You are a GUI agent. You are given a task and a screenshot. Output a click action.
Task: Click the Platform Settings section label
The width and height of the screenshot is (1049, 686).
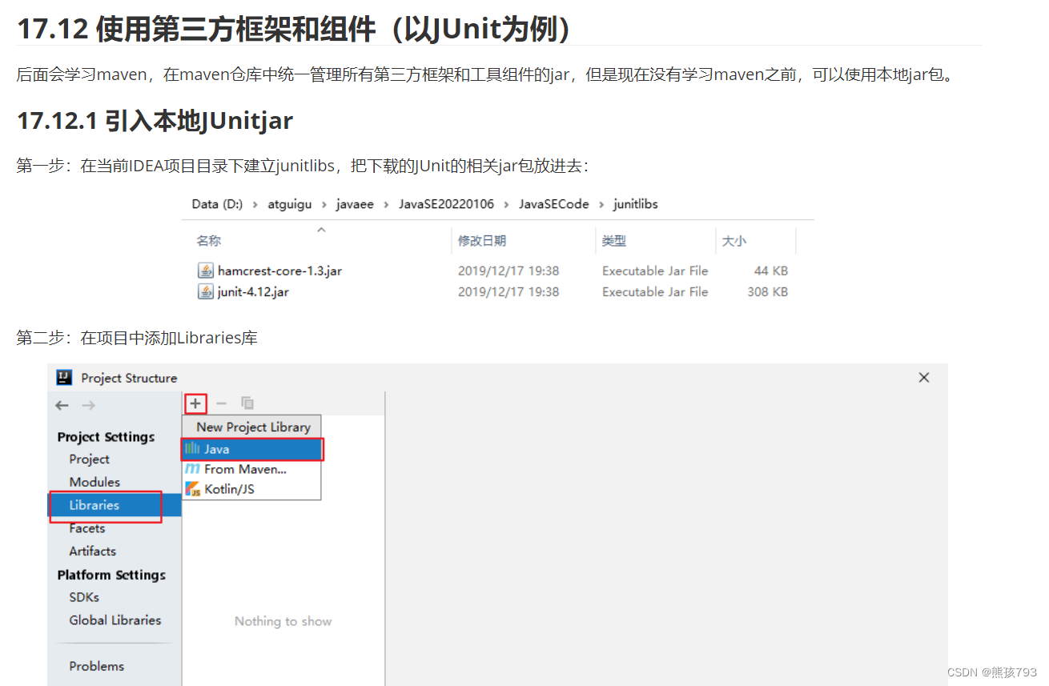111,574
